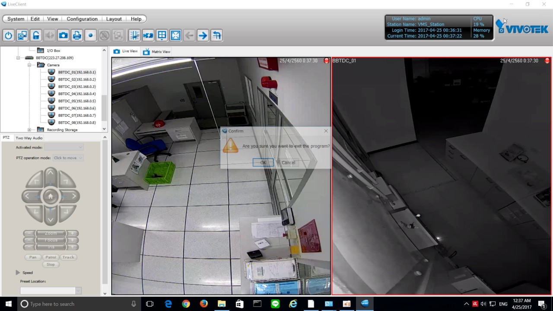Go to next page with right arrow
This screenshot has width=553, height=311.
pyautogui.click(x=203, y=35)
